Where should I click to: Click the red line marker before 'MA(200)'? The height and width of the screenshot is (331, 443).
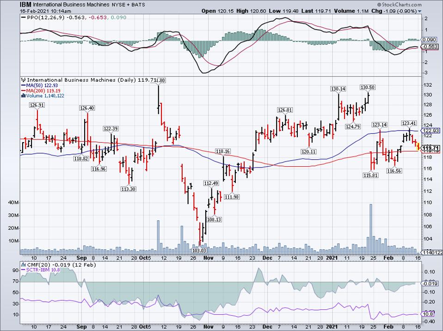coord(24,91)
